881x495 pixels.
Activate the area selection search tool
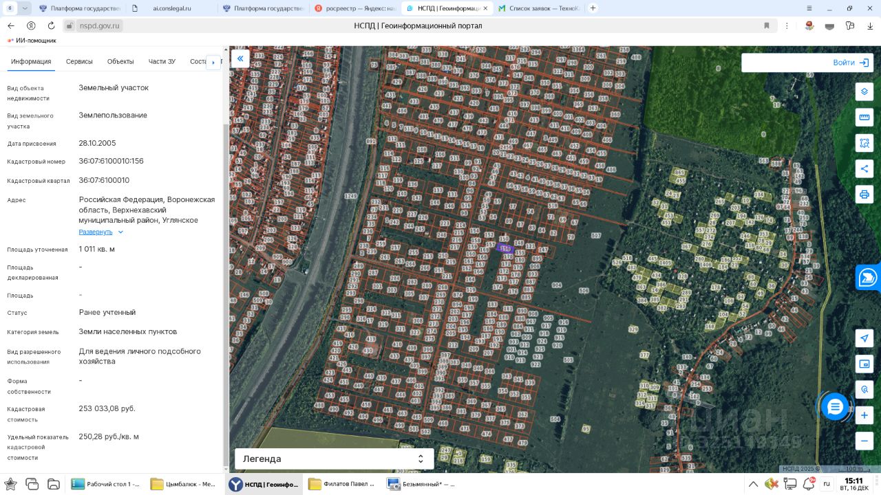click(x=864, y=143)
